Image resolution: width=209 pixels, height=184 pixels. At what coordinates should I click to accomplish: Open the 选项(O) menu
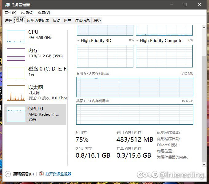tap(27, 13)
